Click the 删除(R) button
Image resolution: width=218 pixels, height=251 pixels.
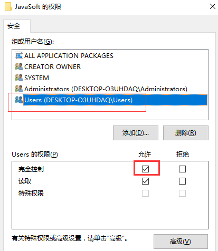[x=186, y=133]
